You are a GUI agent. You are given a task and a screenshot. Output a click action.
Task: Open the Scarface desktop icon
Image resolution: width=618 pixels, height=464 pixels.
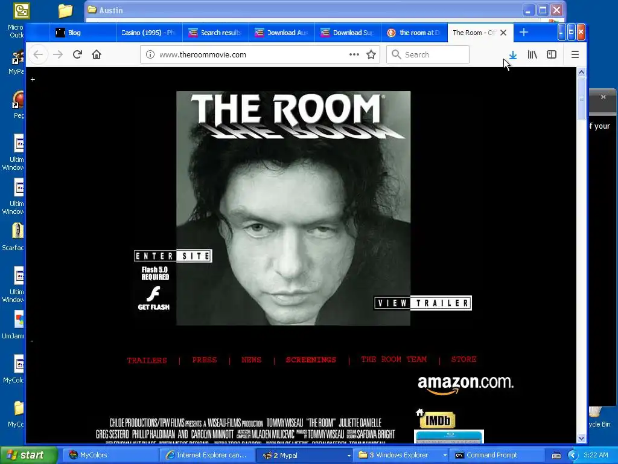tap(14, 237)
